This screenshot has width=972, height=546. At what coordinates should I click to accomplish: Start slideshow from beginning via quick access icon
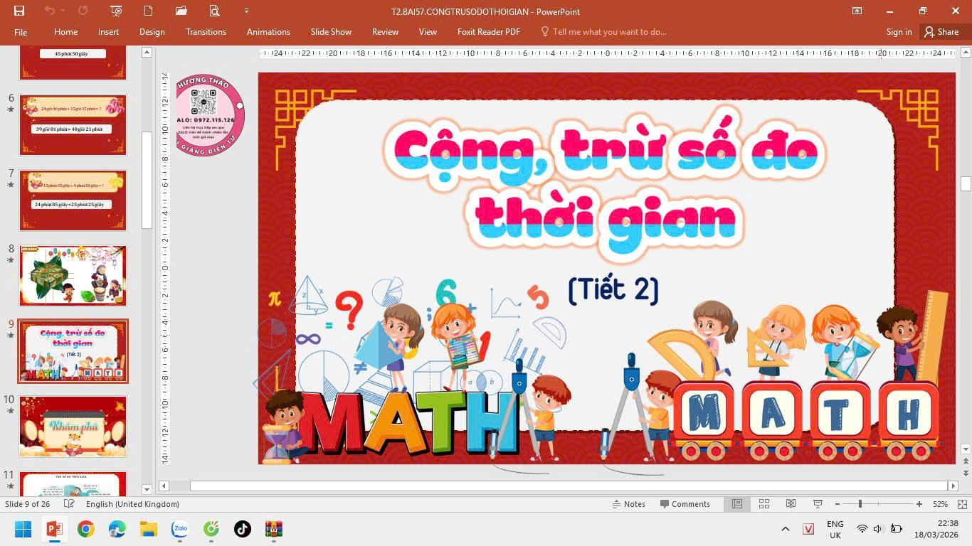(116, 11)
